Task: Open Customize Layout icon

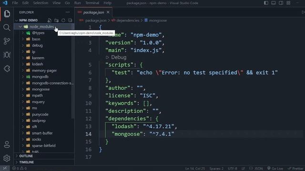Action: tap(288, 3)
